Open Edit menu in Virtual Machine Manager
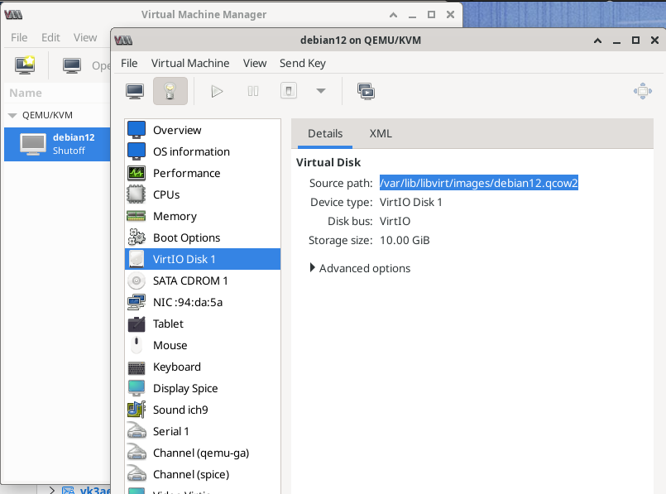The image size is (666, 494). 50,37
